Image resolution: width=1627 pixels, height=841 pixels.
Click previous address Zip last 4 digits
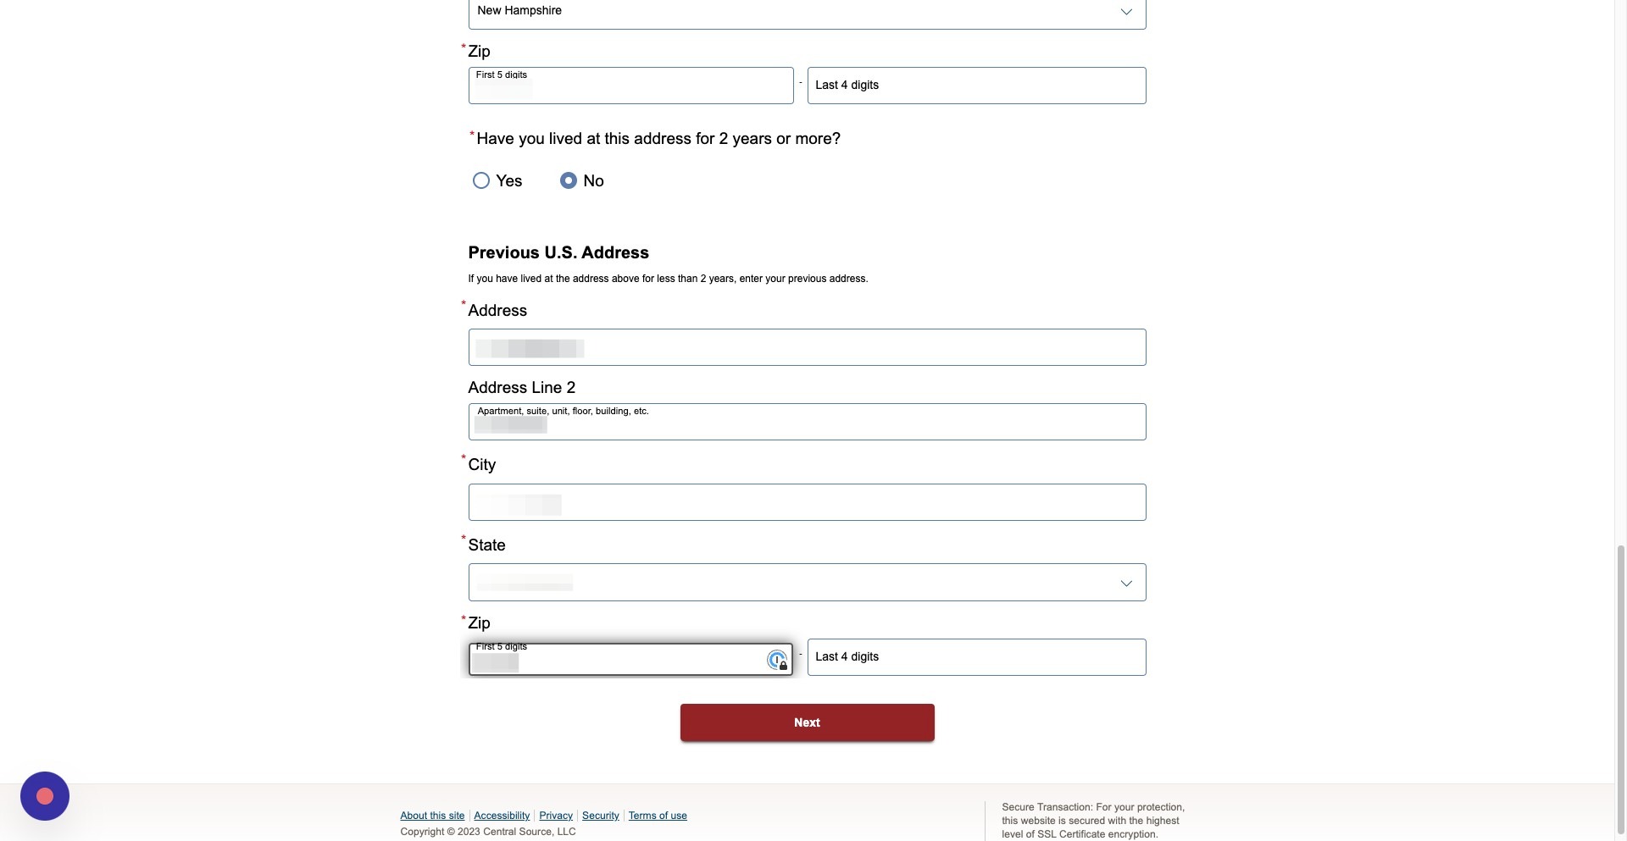pyautogui.click(x=976, y=657)
